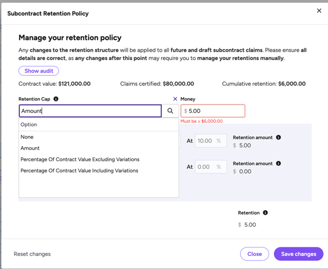The width and height of the screenshot is (328, 269).
Task: Select Percentage Of Contract Value Excluding Variations
Action: click(x=80, y=159)
